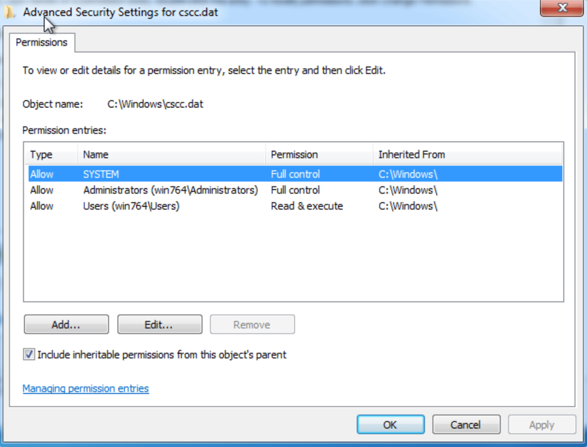Click the Edit button
Viewport: 587px width, 447px height.
click(x=159, y=324)
